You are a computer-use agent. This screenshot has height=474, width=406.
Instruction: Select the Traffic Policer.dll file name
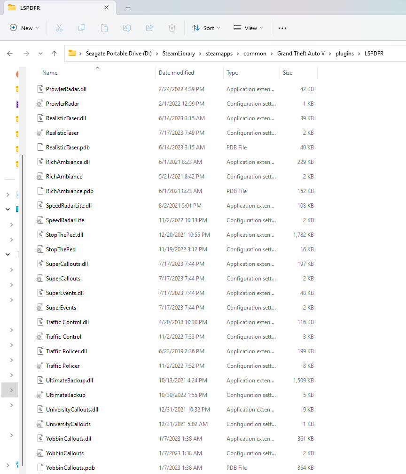click(x=67, y=351)
